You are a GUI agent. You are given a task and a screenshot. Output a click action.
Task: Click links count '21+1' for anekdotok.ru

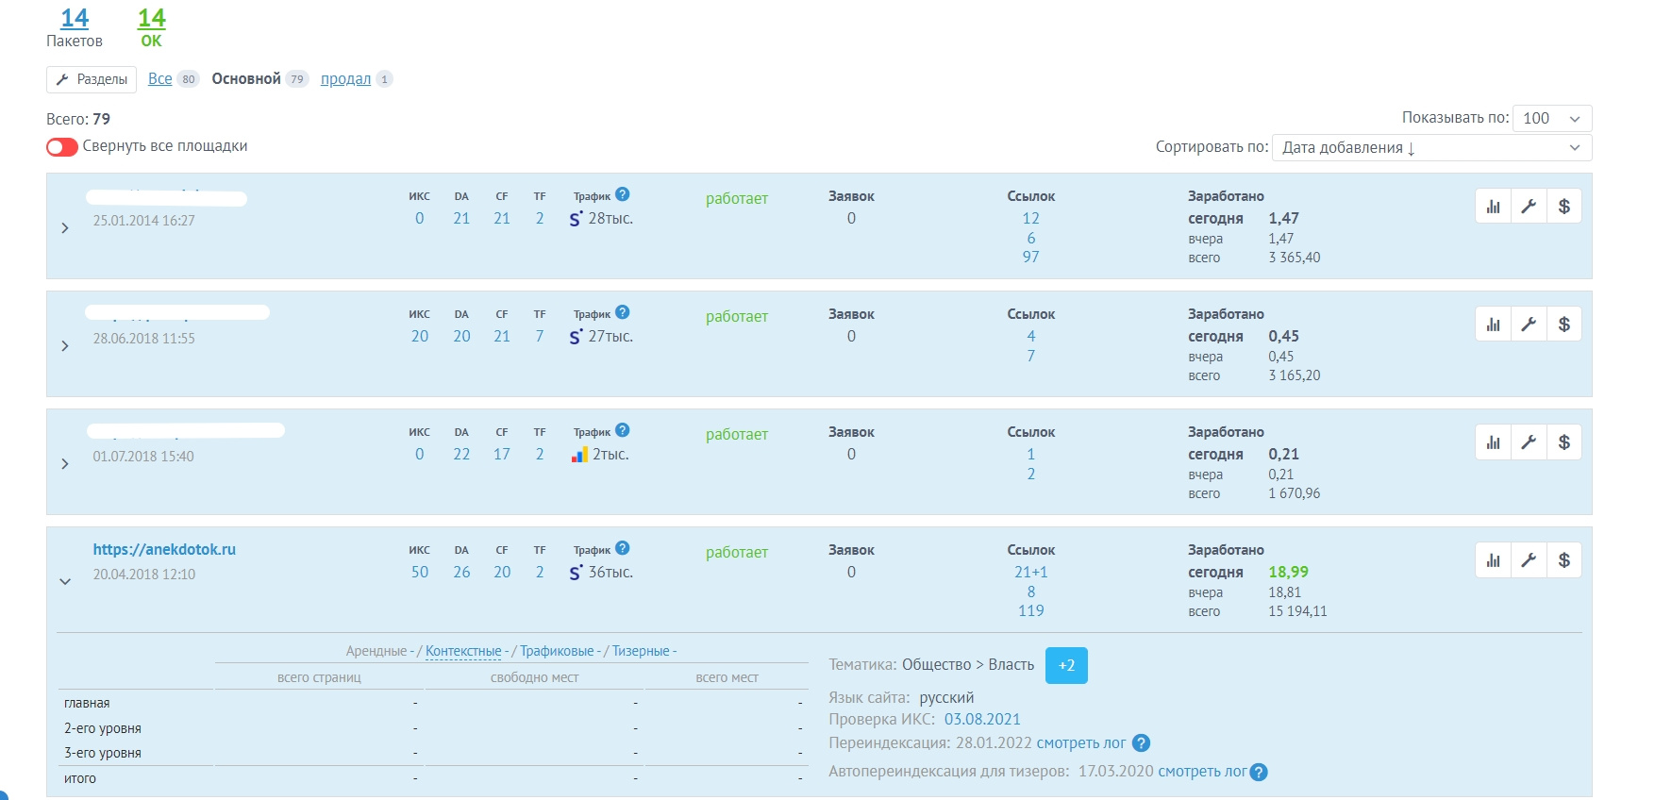[1030, 573]
